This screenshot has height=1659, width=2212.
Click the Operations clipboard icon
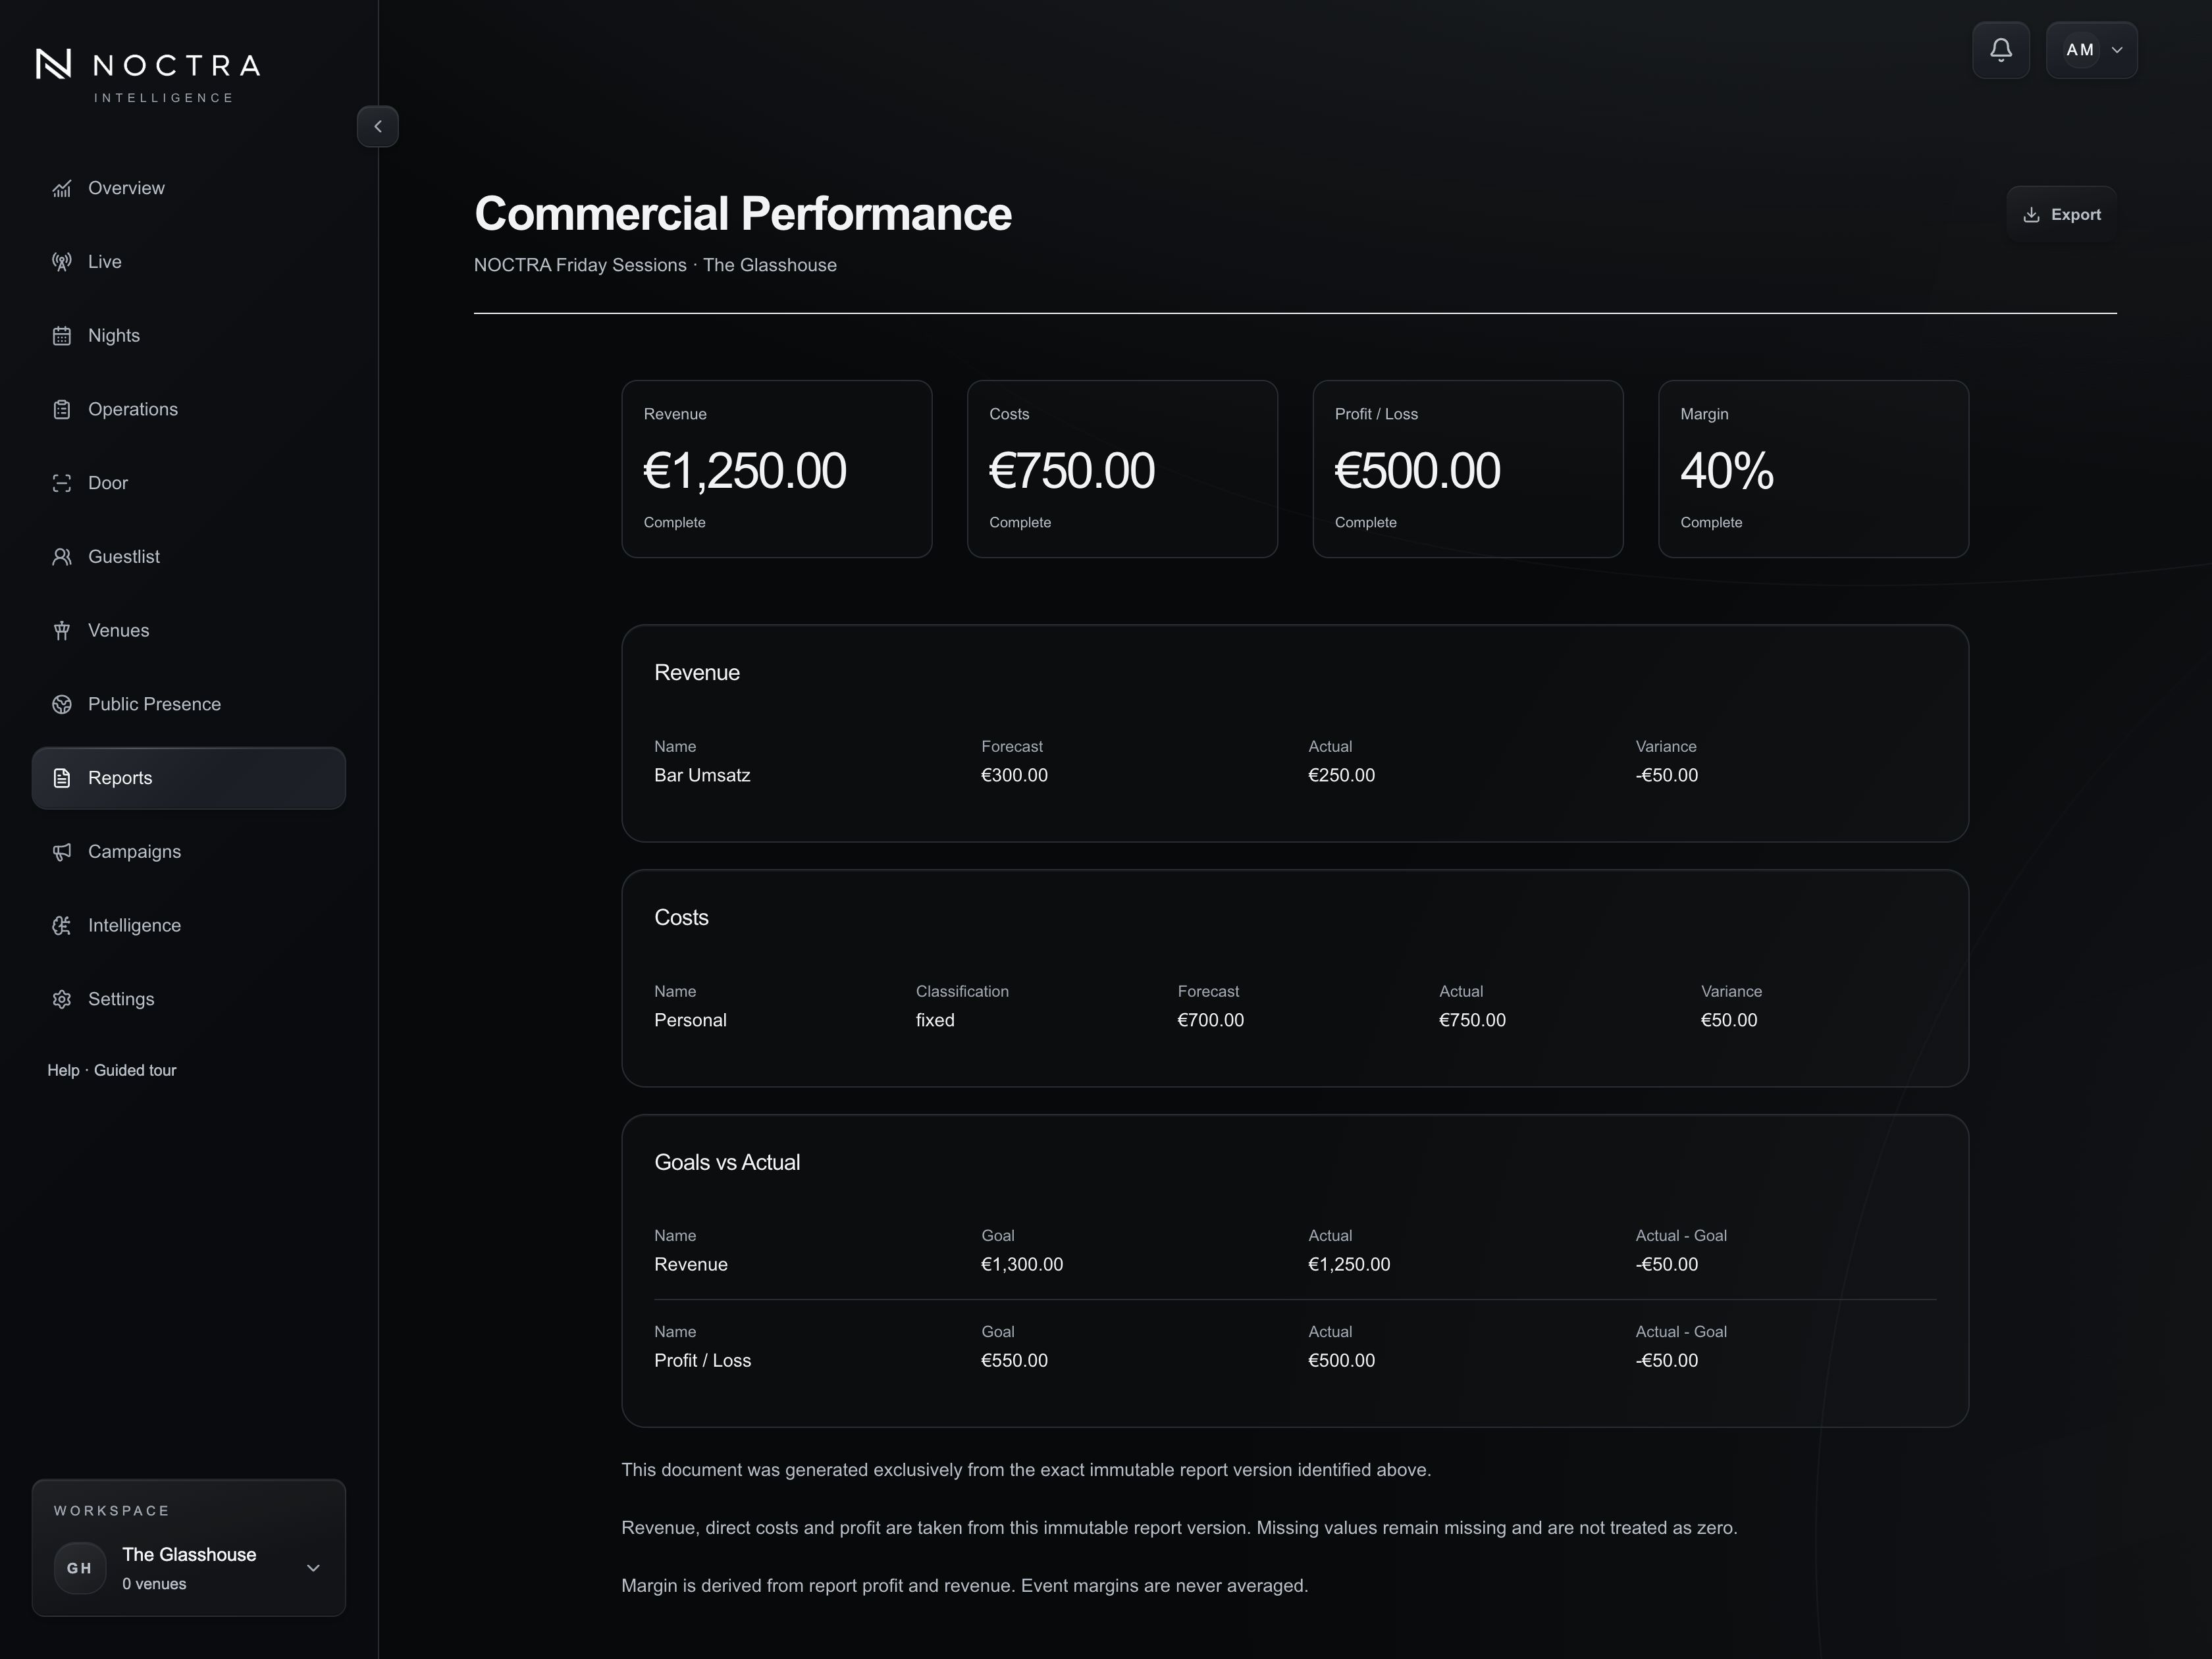pyautogui.click(x=62, y=409)
